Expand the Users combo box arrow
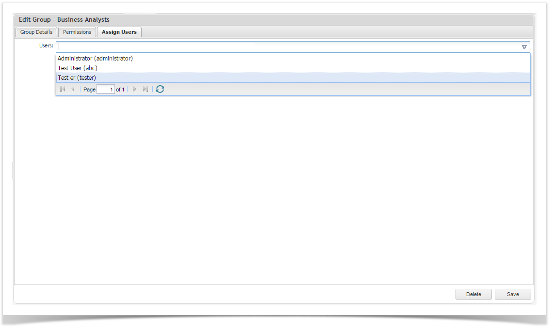Screen dimensions: 553x329 524,47
